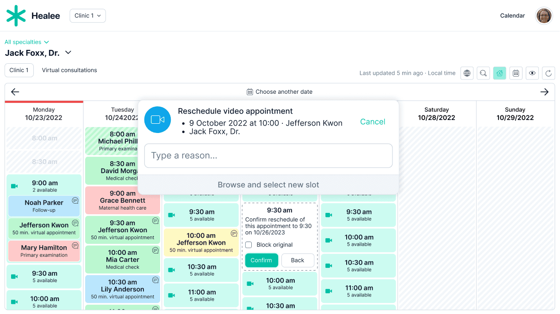Click the user profile avatar
560x314 pixels.
[x=544, y=16]
